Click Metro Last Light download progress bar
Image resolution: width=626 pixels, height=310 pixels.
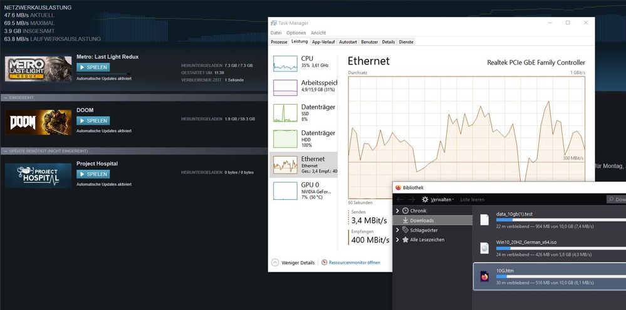[x=104, y=74]
